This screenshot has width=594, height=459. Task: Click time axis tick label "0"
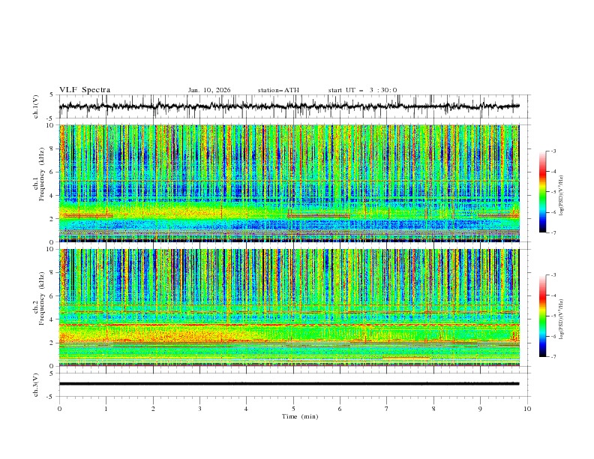tap(59, 409)
